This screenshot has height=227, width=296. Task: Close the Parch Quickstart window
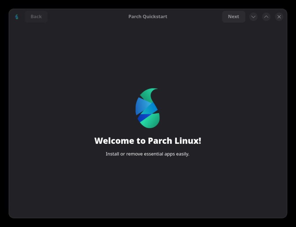[279, 17]
